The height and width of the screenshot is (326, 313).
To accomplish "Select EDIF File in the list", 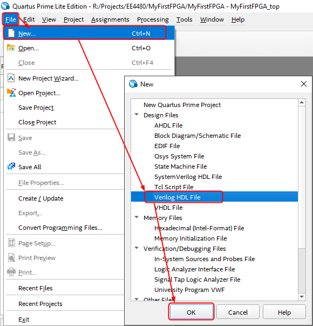I will click(x=167, y=146).
